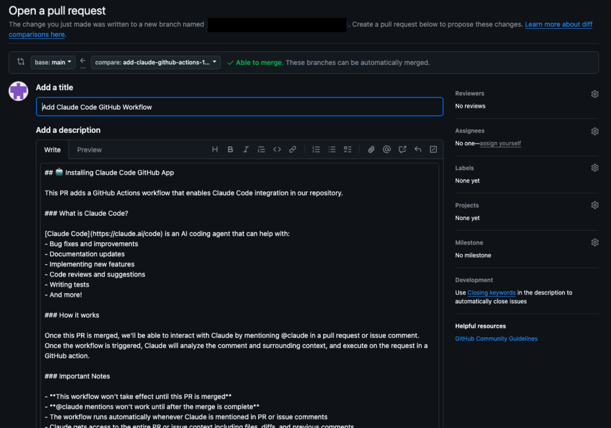Click the '- And more!' line
This screenshot has height=428, width=611.
pyautogui.click(x=63, y=295)
